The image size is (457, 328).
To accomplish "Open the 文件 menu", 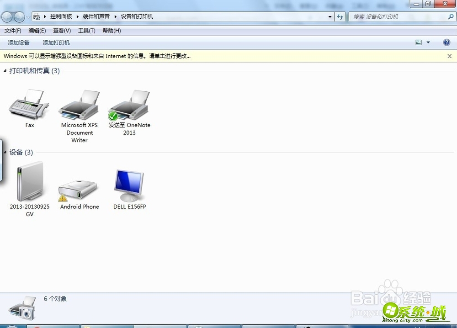I will point(12,31).
